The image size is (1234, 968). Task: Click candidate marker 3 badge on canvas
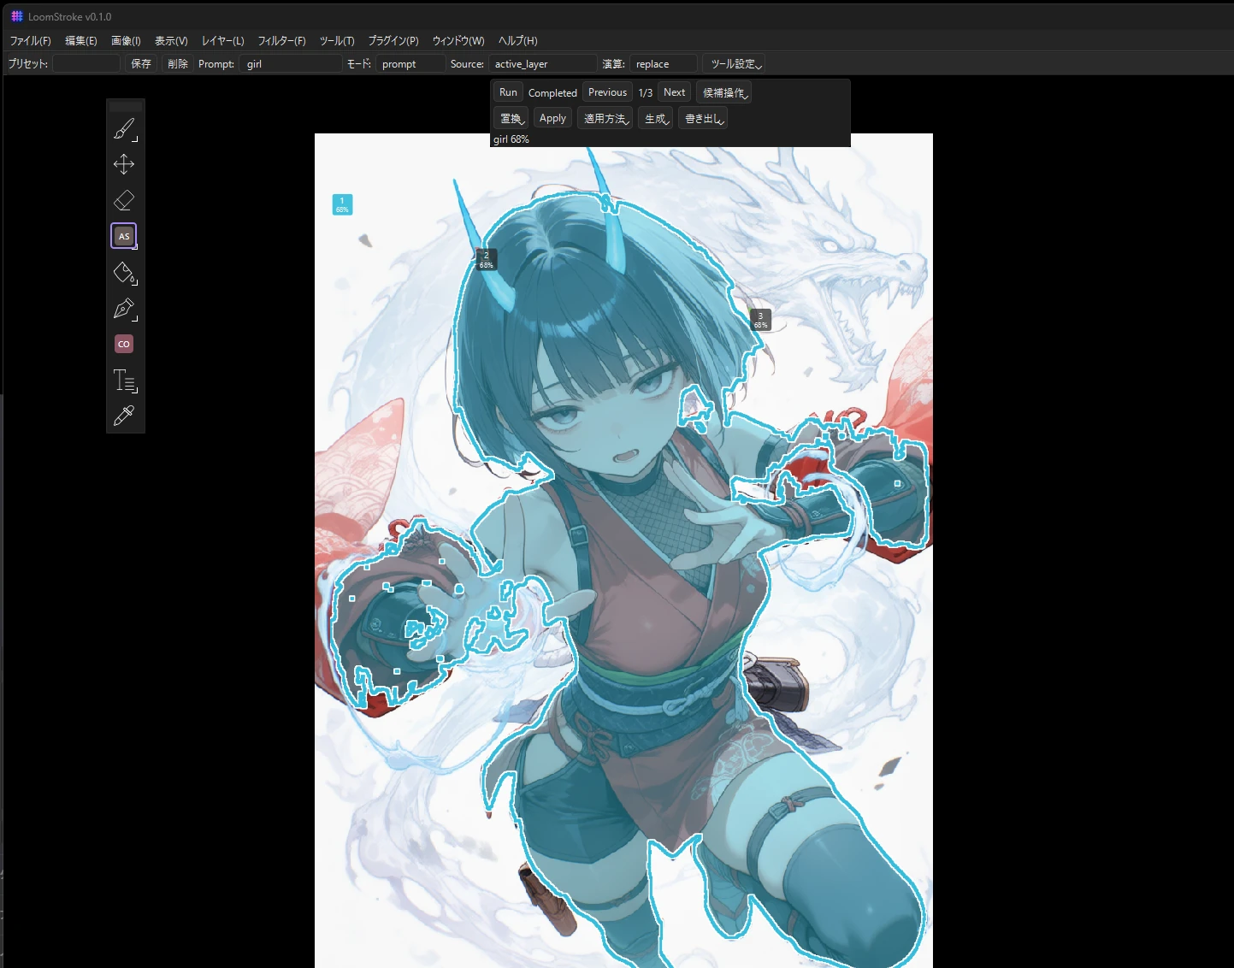tap(760, 320)
